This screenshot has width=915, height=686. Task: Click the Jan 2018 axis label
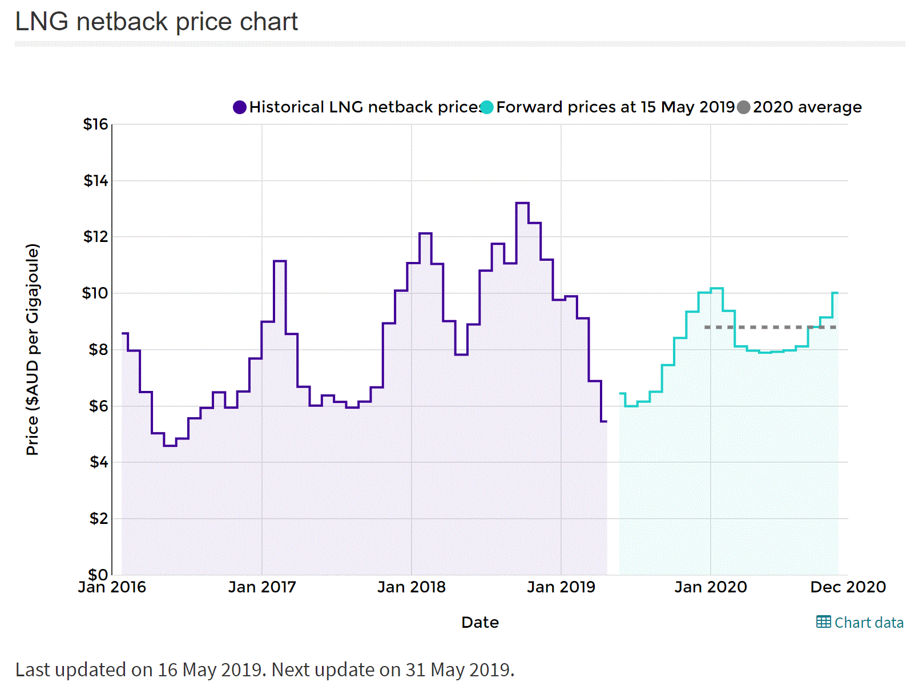(x=411, y=587)
